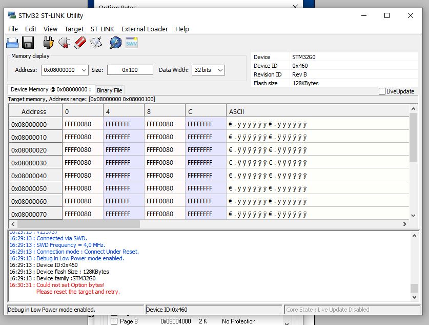This screenshot has height=325, width=429.
Task: Click the ASCII column header
Action: pyautogui.click(x=318, y=111)
